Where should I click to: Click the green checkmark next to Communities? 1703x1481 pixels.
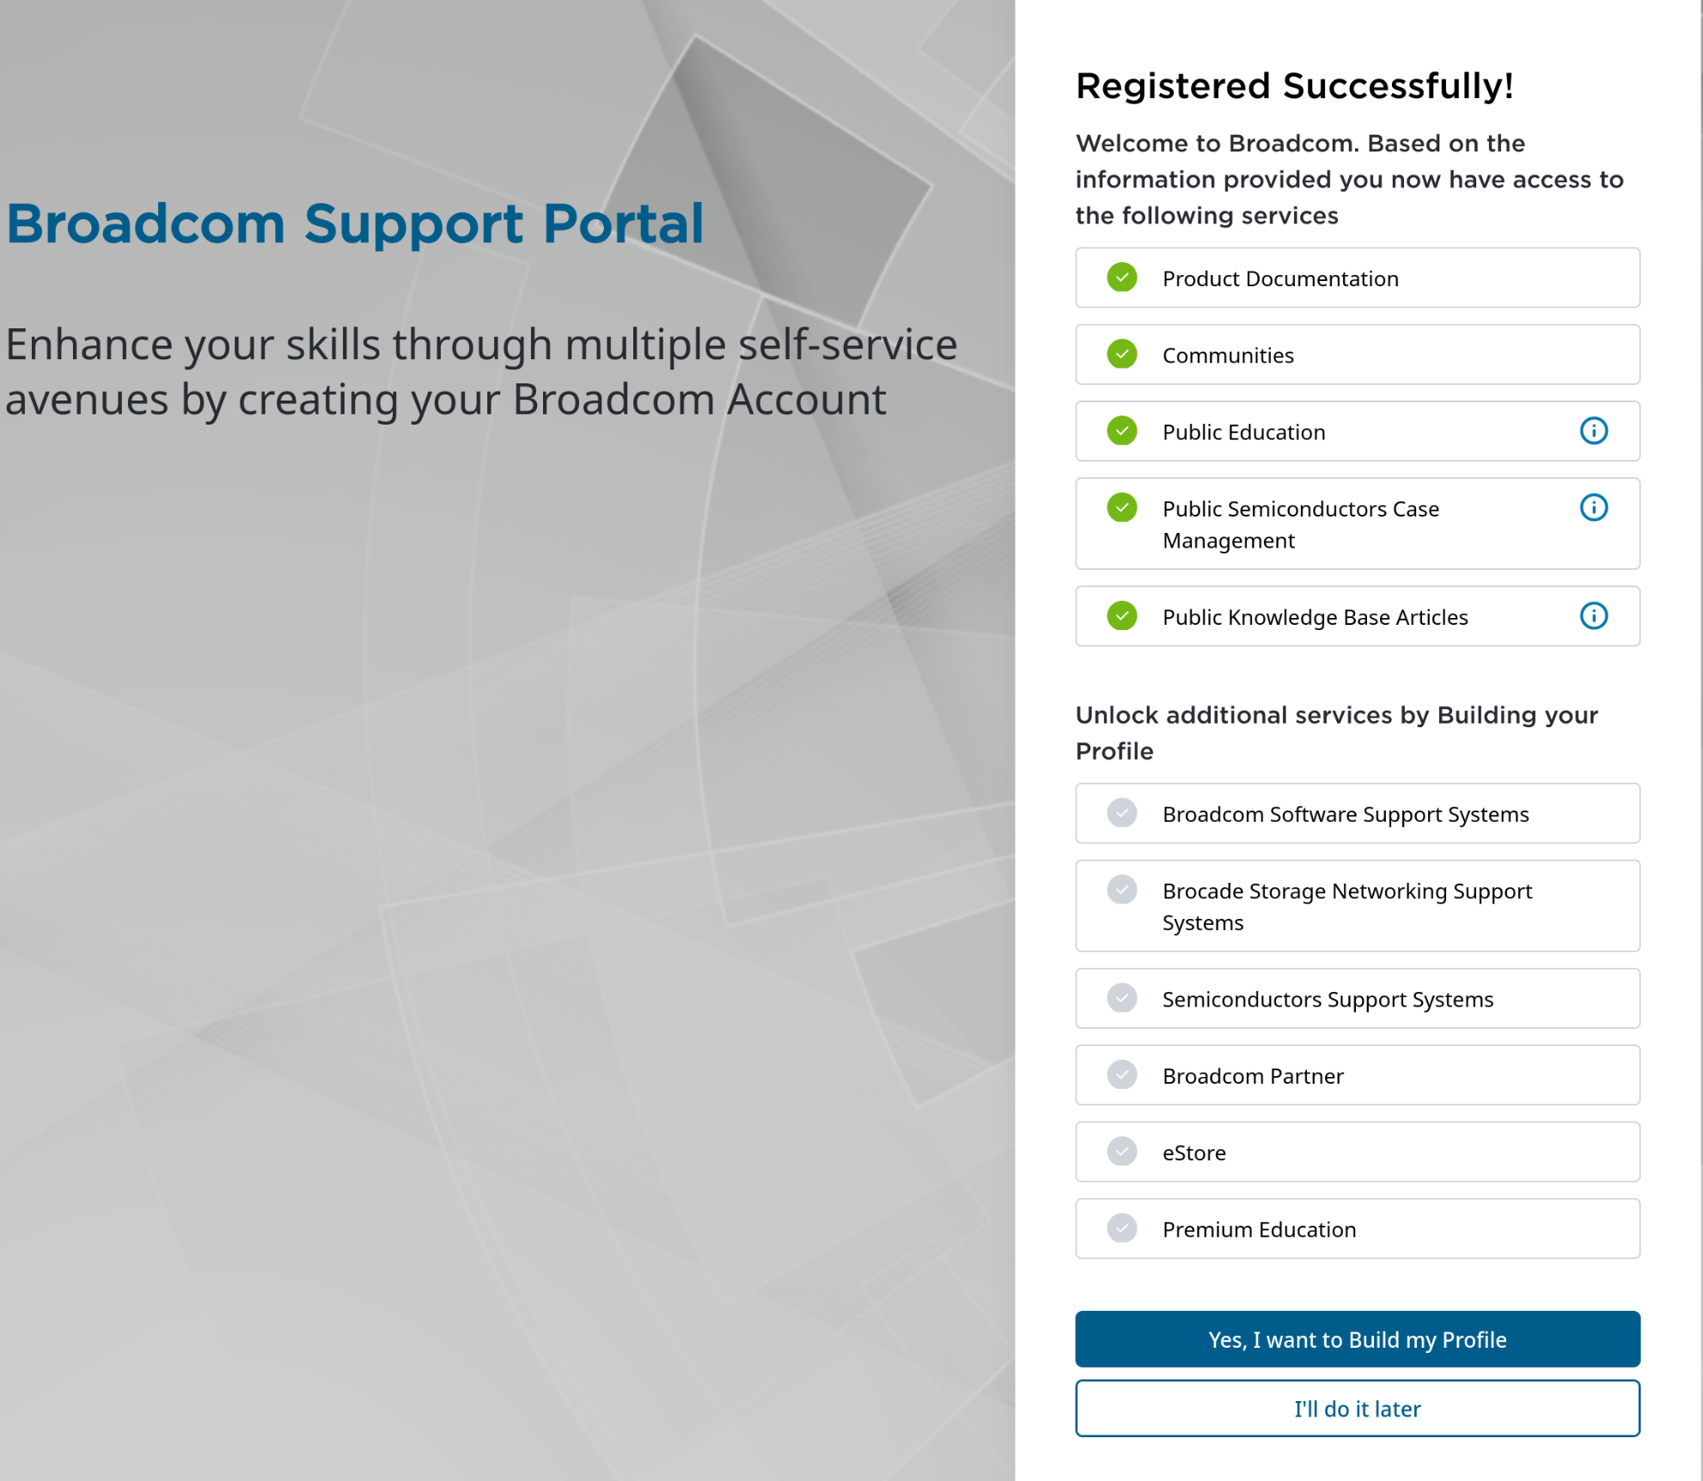click(1121, 354)
